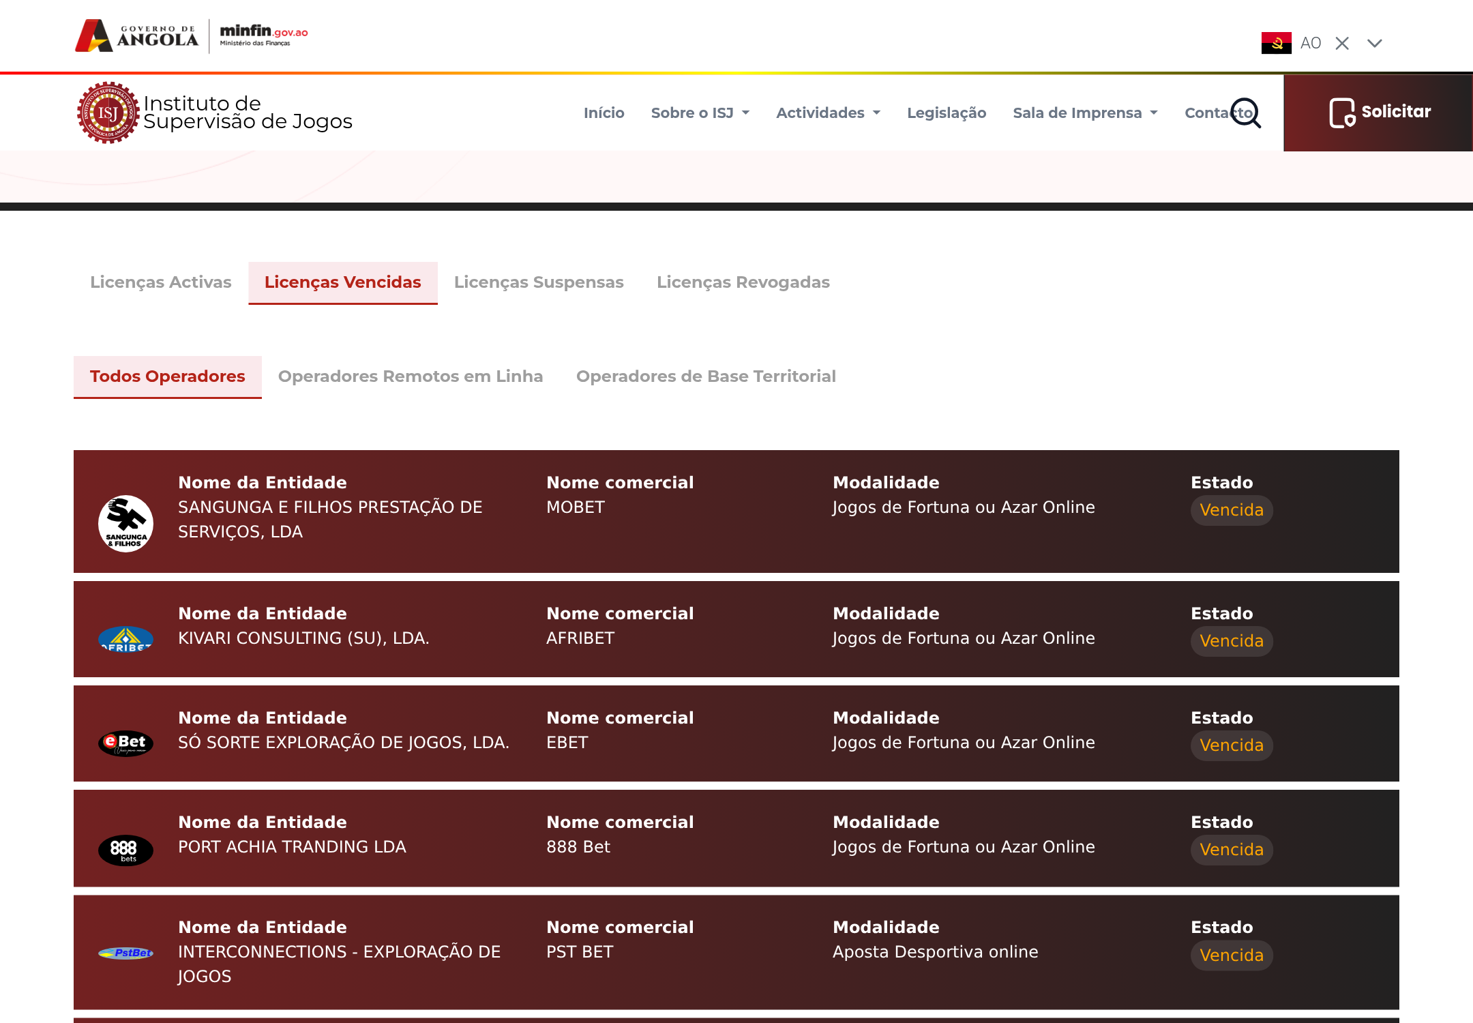Click the Vencida badge for AFRIBET
1473x1023 pixels.
pyautogui.click(x=1232, y=641)
